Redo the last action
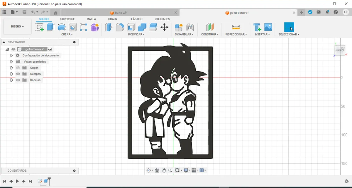The width and height of the screenshot is (352, 188). tap(43, 12)
